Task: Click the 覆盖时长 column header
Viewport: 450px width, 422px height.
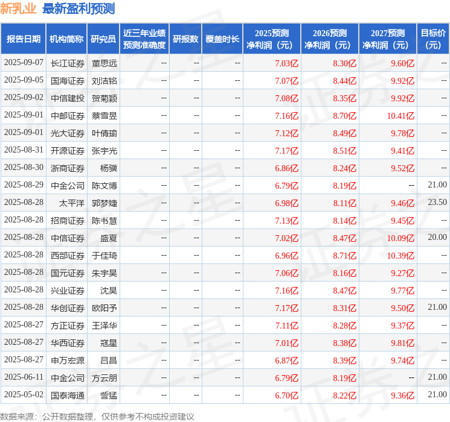Action: click(222, 39)
